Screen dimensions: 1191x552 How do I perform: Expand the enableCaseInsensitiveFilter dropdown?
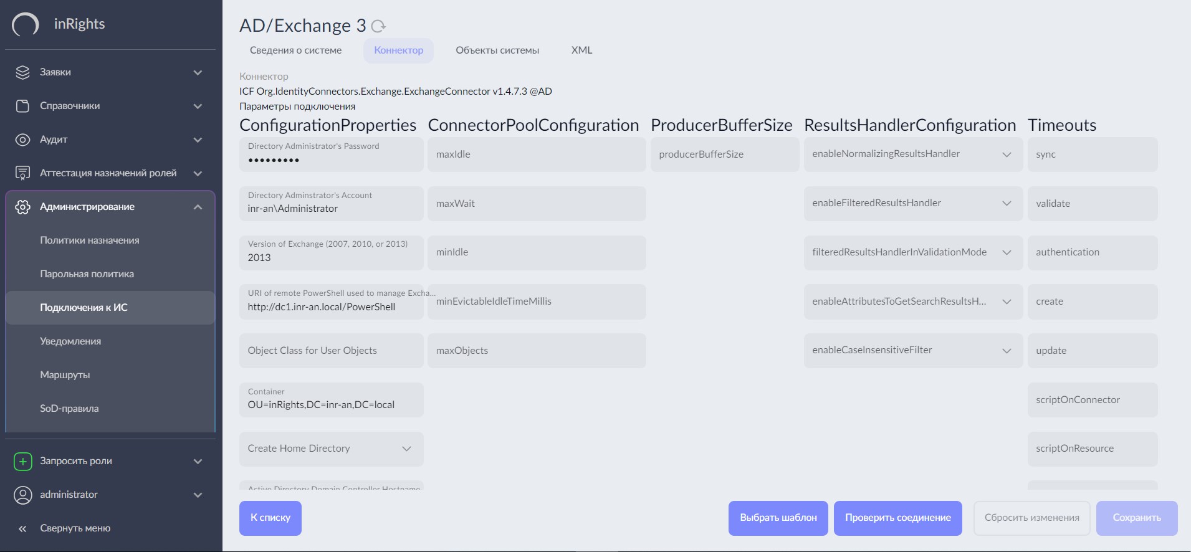point(1007,351)
